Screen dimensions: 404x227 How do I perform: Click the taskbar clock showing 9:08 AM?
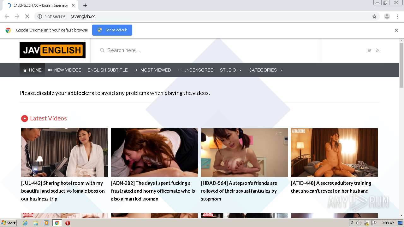point(388,223)
